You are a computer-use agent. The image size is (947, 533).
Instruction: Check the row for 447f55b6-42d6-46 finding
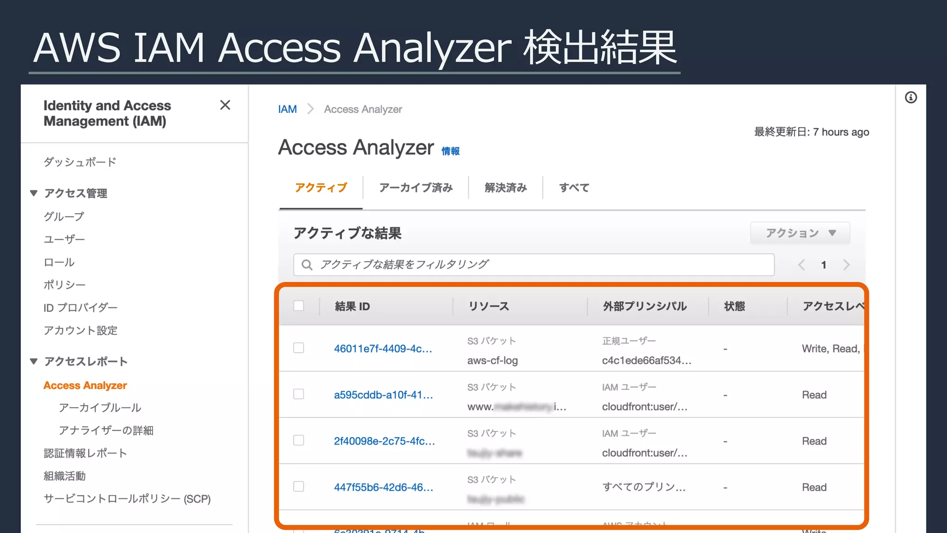(299, 487)
